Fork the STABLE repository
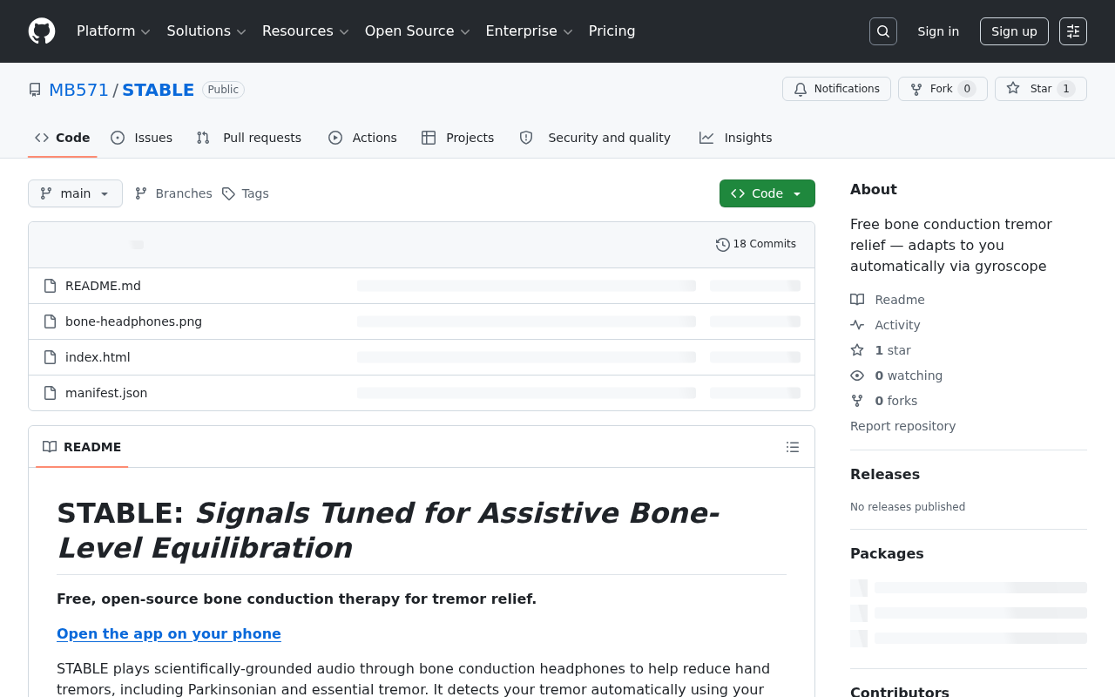This screenshot has width=1115, height=697. [x=943, y=89]
